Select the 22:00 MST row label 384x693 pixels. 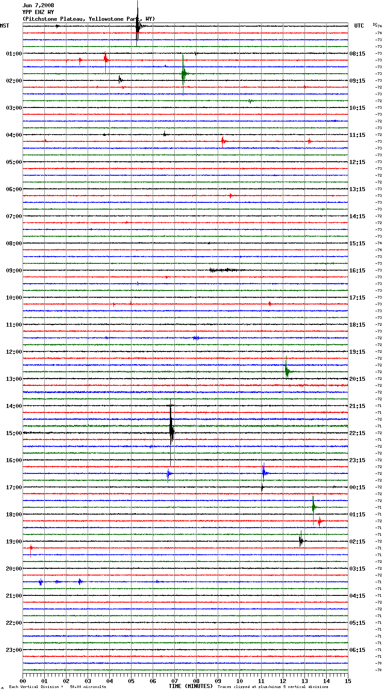pyautogui.click(x=14, y=623)
